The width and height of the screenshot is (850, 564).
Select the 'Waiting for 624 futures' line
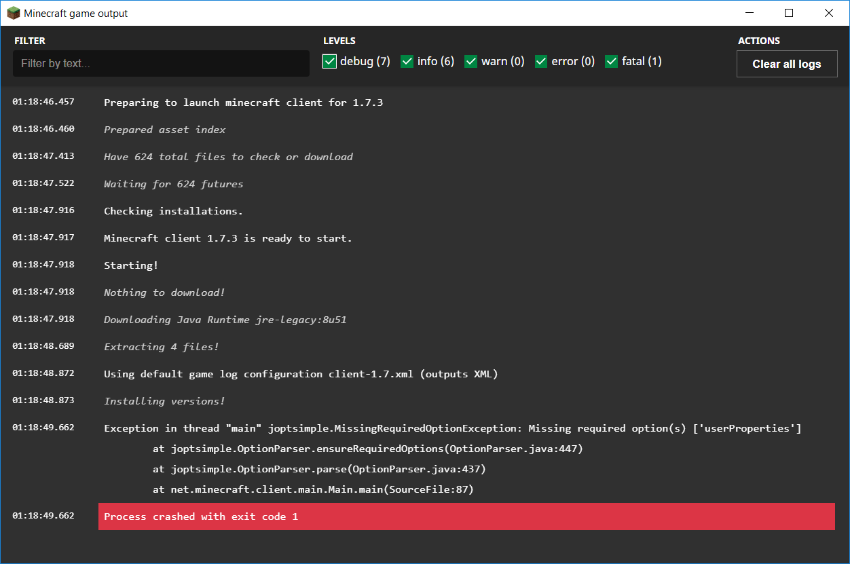[x=173, y=184]
